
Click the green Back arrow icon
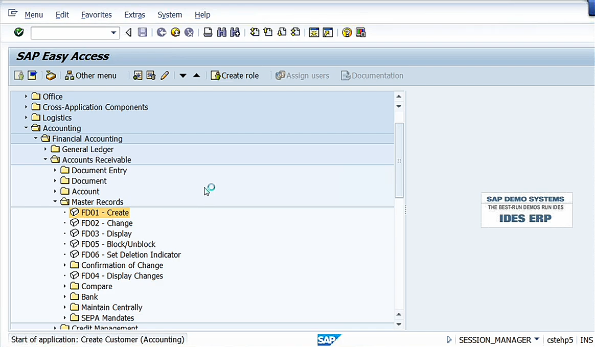coord(162,32)
